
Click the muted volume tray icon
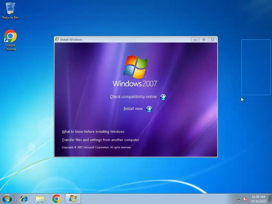click(x=245, y=199)
